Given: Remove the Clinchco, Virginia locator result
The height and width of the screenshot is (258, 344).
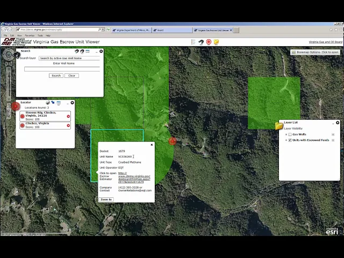Looking at the screenshot, I should point(68,125).
